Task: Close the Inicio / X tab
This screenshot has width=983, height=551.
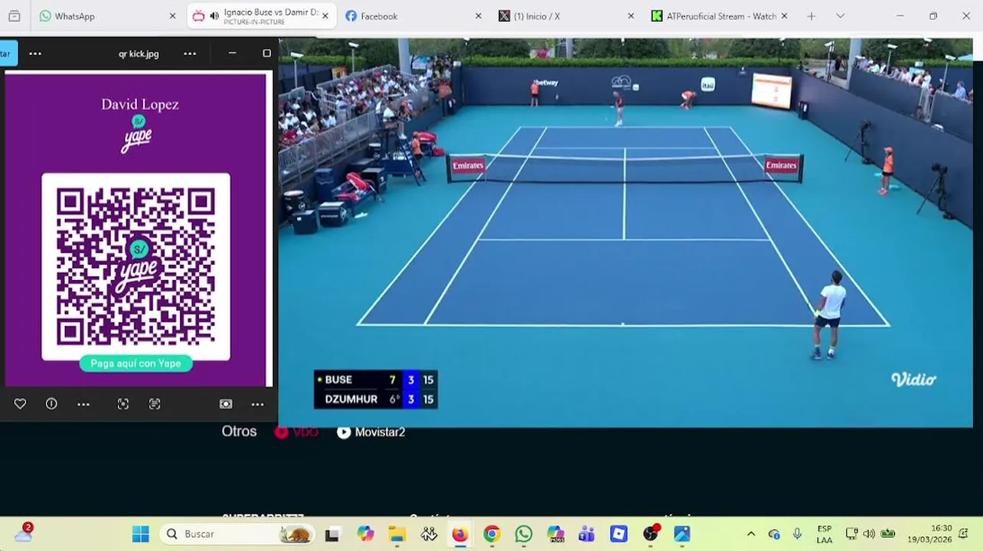Action: pyautogui.click(x=631, y=16)
